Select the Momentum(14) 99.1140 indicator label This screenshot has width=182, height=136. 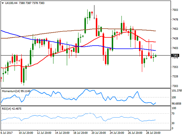pos(16,91)
